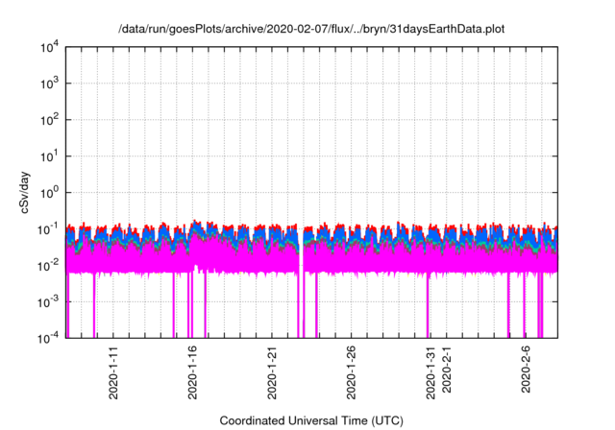The width and height of the screenshot is (615, 430).
Task: Click the 2020-1-21 date label
Action: pyautogui.click(x=272, y=372)
